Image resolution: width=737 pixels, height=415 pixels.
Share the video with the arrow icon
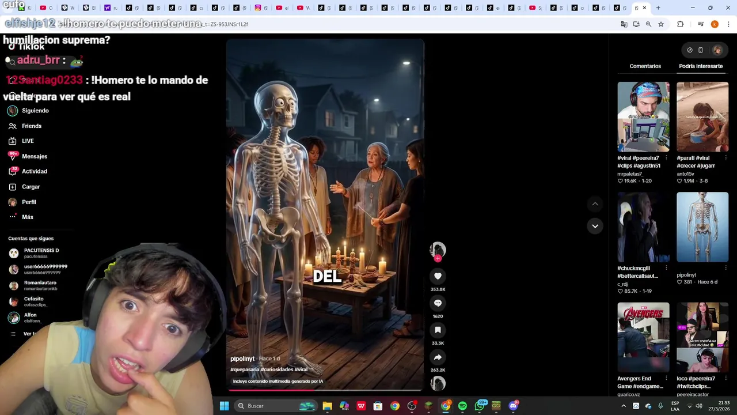(438, 357)
